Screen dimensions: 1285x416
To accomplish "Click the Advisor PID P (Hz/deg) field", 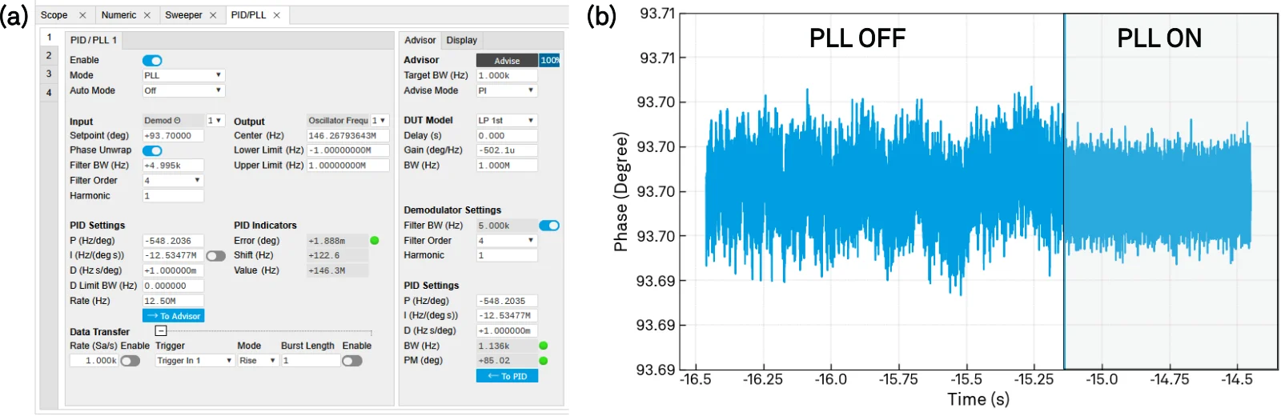I will (x=507, y=301).
